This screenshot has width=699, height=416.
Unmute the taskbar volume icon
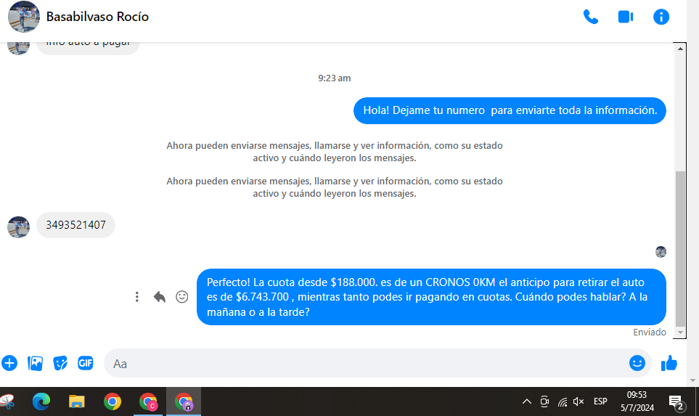(x=579, y=401)
